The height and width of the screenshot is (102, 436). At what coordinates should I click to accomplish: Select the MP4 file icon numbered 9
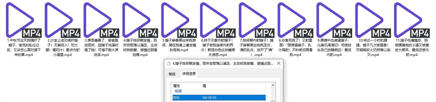tap(334, 20)
